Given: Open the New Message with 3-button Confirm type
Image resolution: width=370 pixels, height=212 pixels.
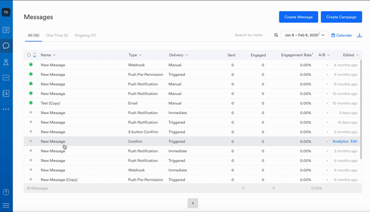Looking at the screenshot, I should pyautogui.click(x=53, y=132).
